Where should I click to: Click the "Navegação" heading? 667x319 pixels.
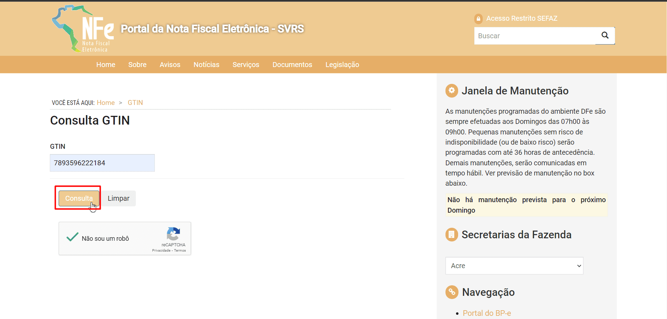(488, 292)
